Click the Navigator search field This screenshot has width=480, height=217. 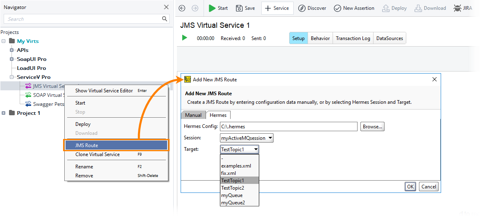87,19
